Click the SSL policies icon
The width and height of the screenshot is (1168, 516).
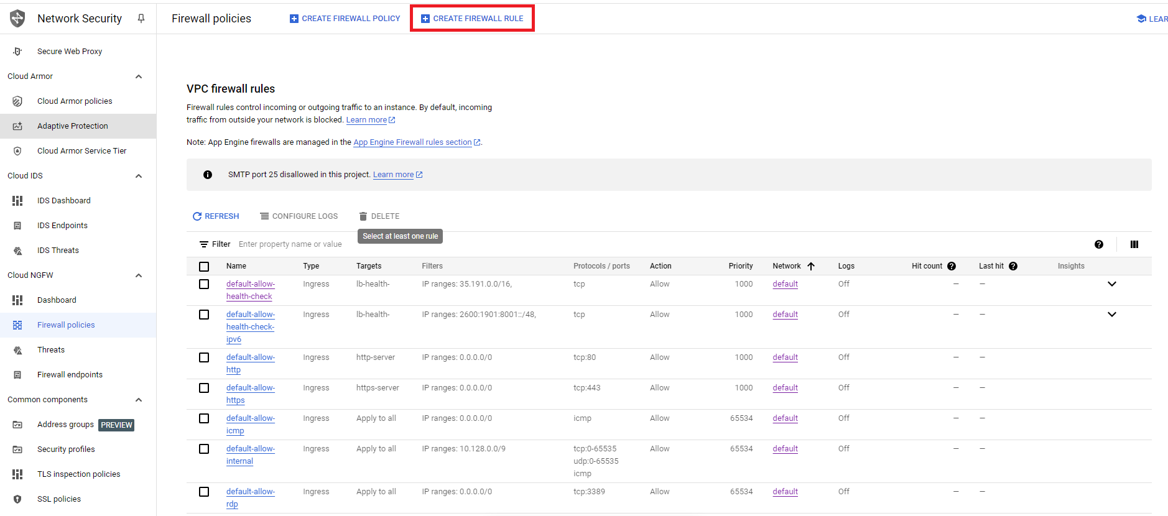pyautogui.click(x=17, y=499)
